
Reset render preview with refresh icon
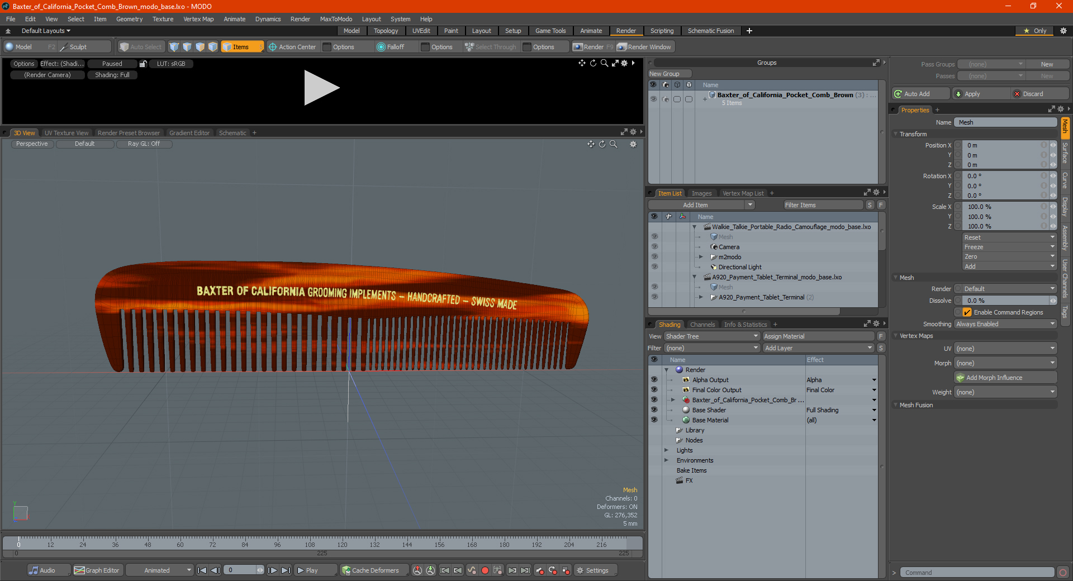tap(593, 63)
